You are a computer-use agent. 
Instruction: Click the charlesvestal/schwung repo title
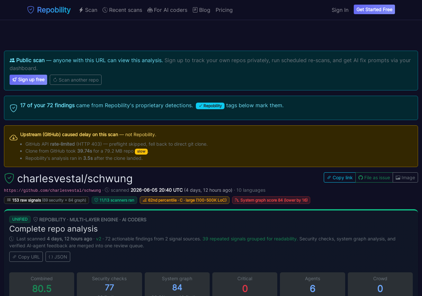pos(75,178)
